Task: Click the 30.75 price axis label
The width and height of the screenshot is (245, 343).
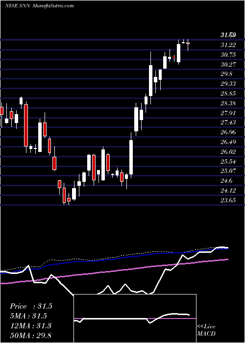Action: click(x=228, y=55)
